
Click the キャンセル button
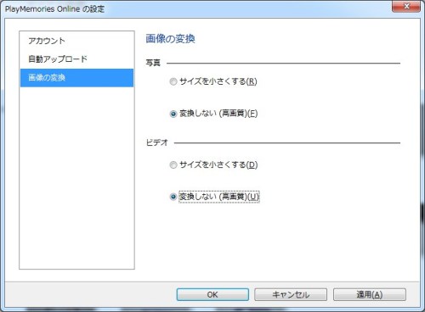(x=291, y=294)
